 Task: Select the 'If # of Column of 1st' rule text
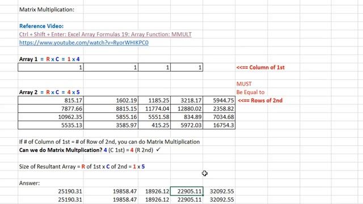coord(109,142)
